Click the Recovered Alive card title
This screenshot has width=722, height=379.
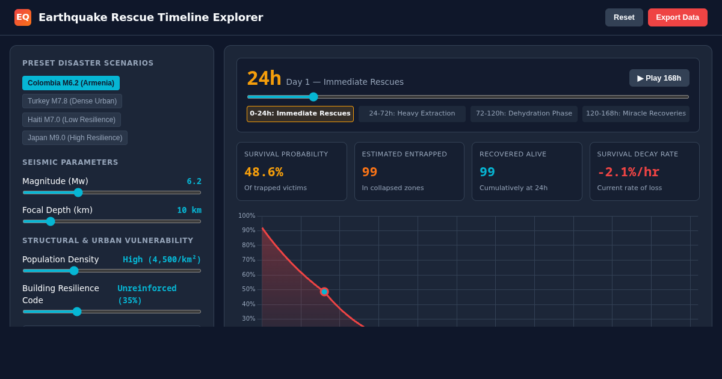(513, 155)
